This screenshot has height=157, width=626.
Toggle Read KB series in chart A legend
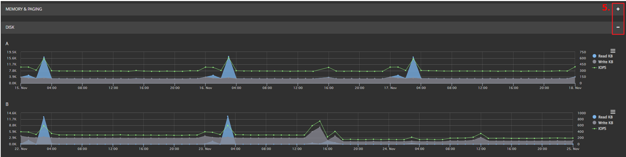[605, 56]
